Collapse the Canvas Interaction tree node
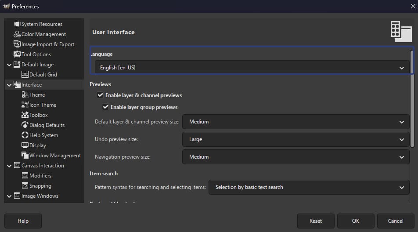The image size is (418, 232). click(9, 166)
